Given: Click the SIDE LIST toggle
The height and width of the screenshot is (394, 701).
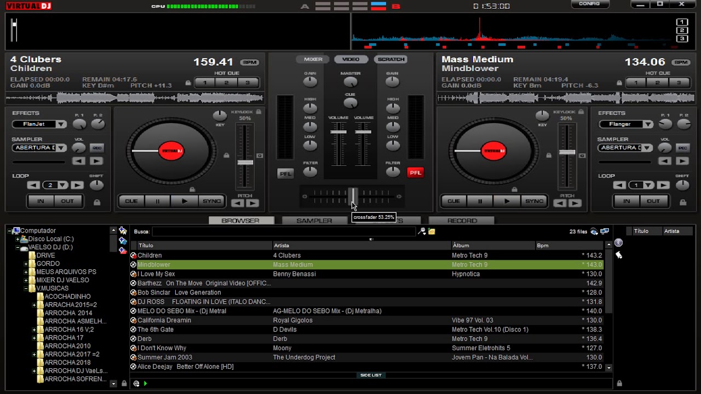Looking at the screenshot, I should pos(371,375).
